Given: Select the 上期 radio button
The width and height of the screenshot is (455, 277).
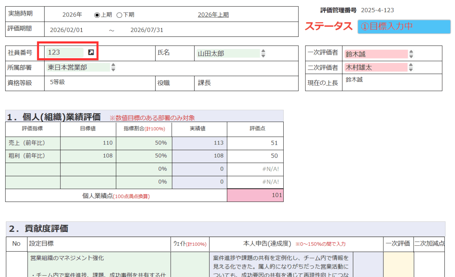Looking at the screenshot, I should tap(97, 15).
